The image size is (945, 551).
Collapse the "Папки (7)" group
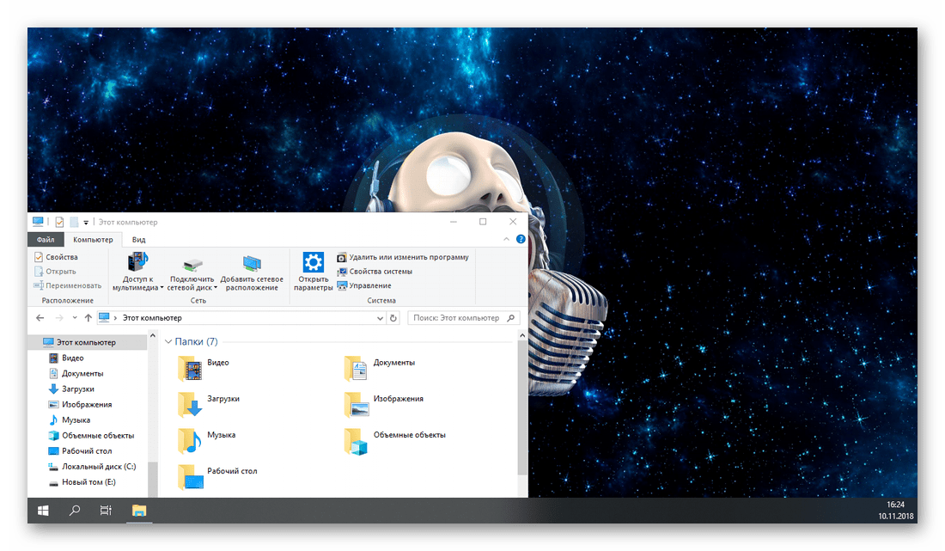click(x=168, y=342)
